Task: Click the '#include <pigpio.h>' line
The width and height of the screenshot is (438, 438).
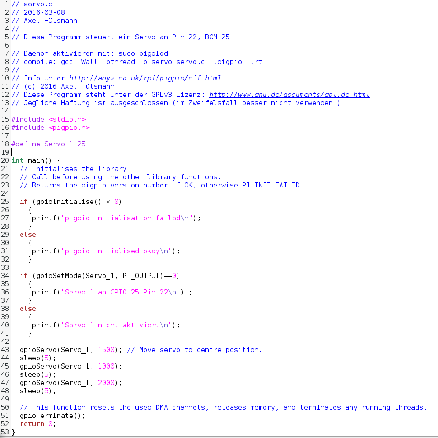Action: 51,128
